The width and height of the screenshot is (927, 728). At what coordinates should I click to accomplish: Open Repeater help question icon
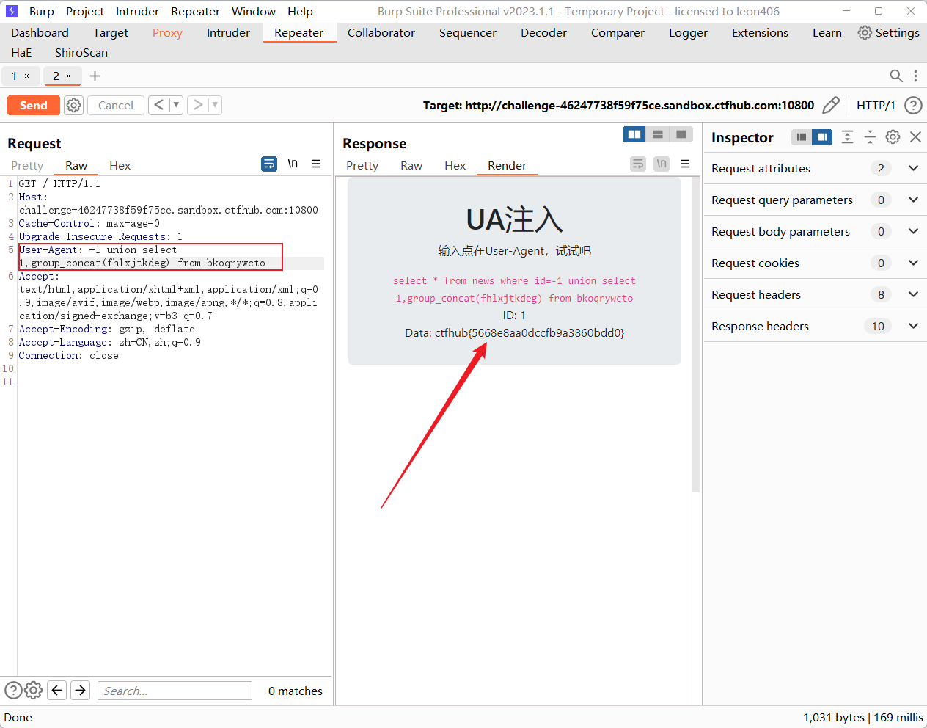click(x=913, y=105)
